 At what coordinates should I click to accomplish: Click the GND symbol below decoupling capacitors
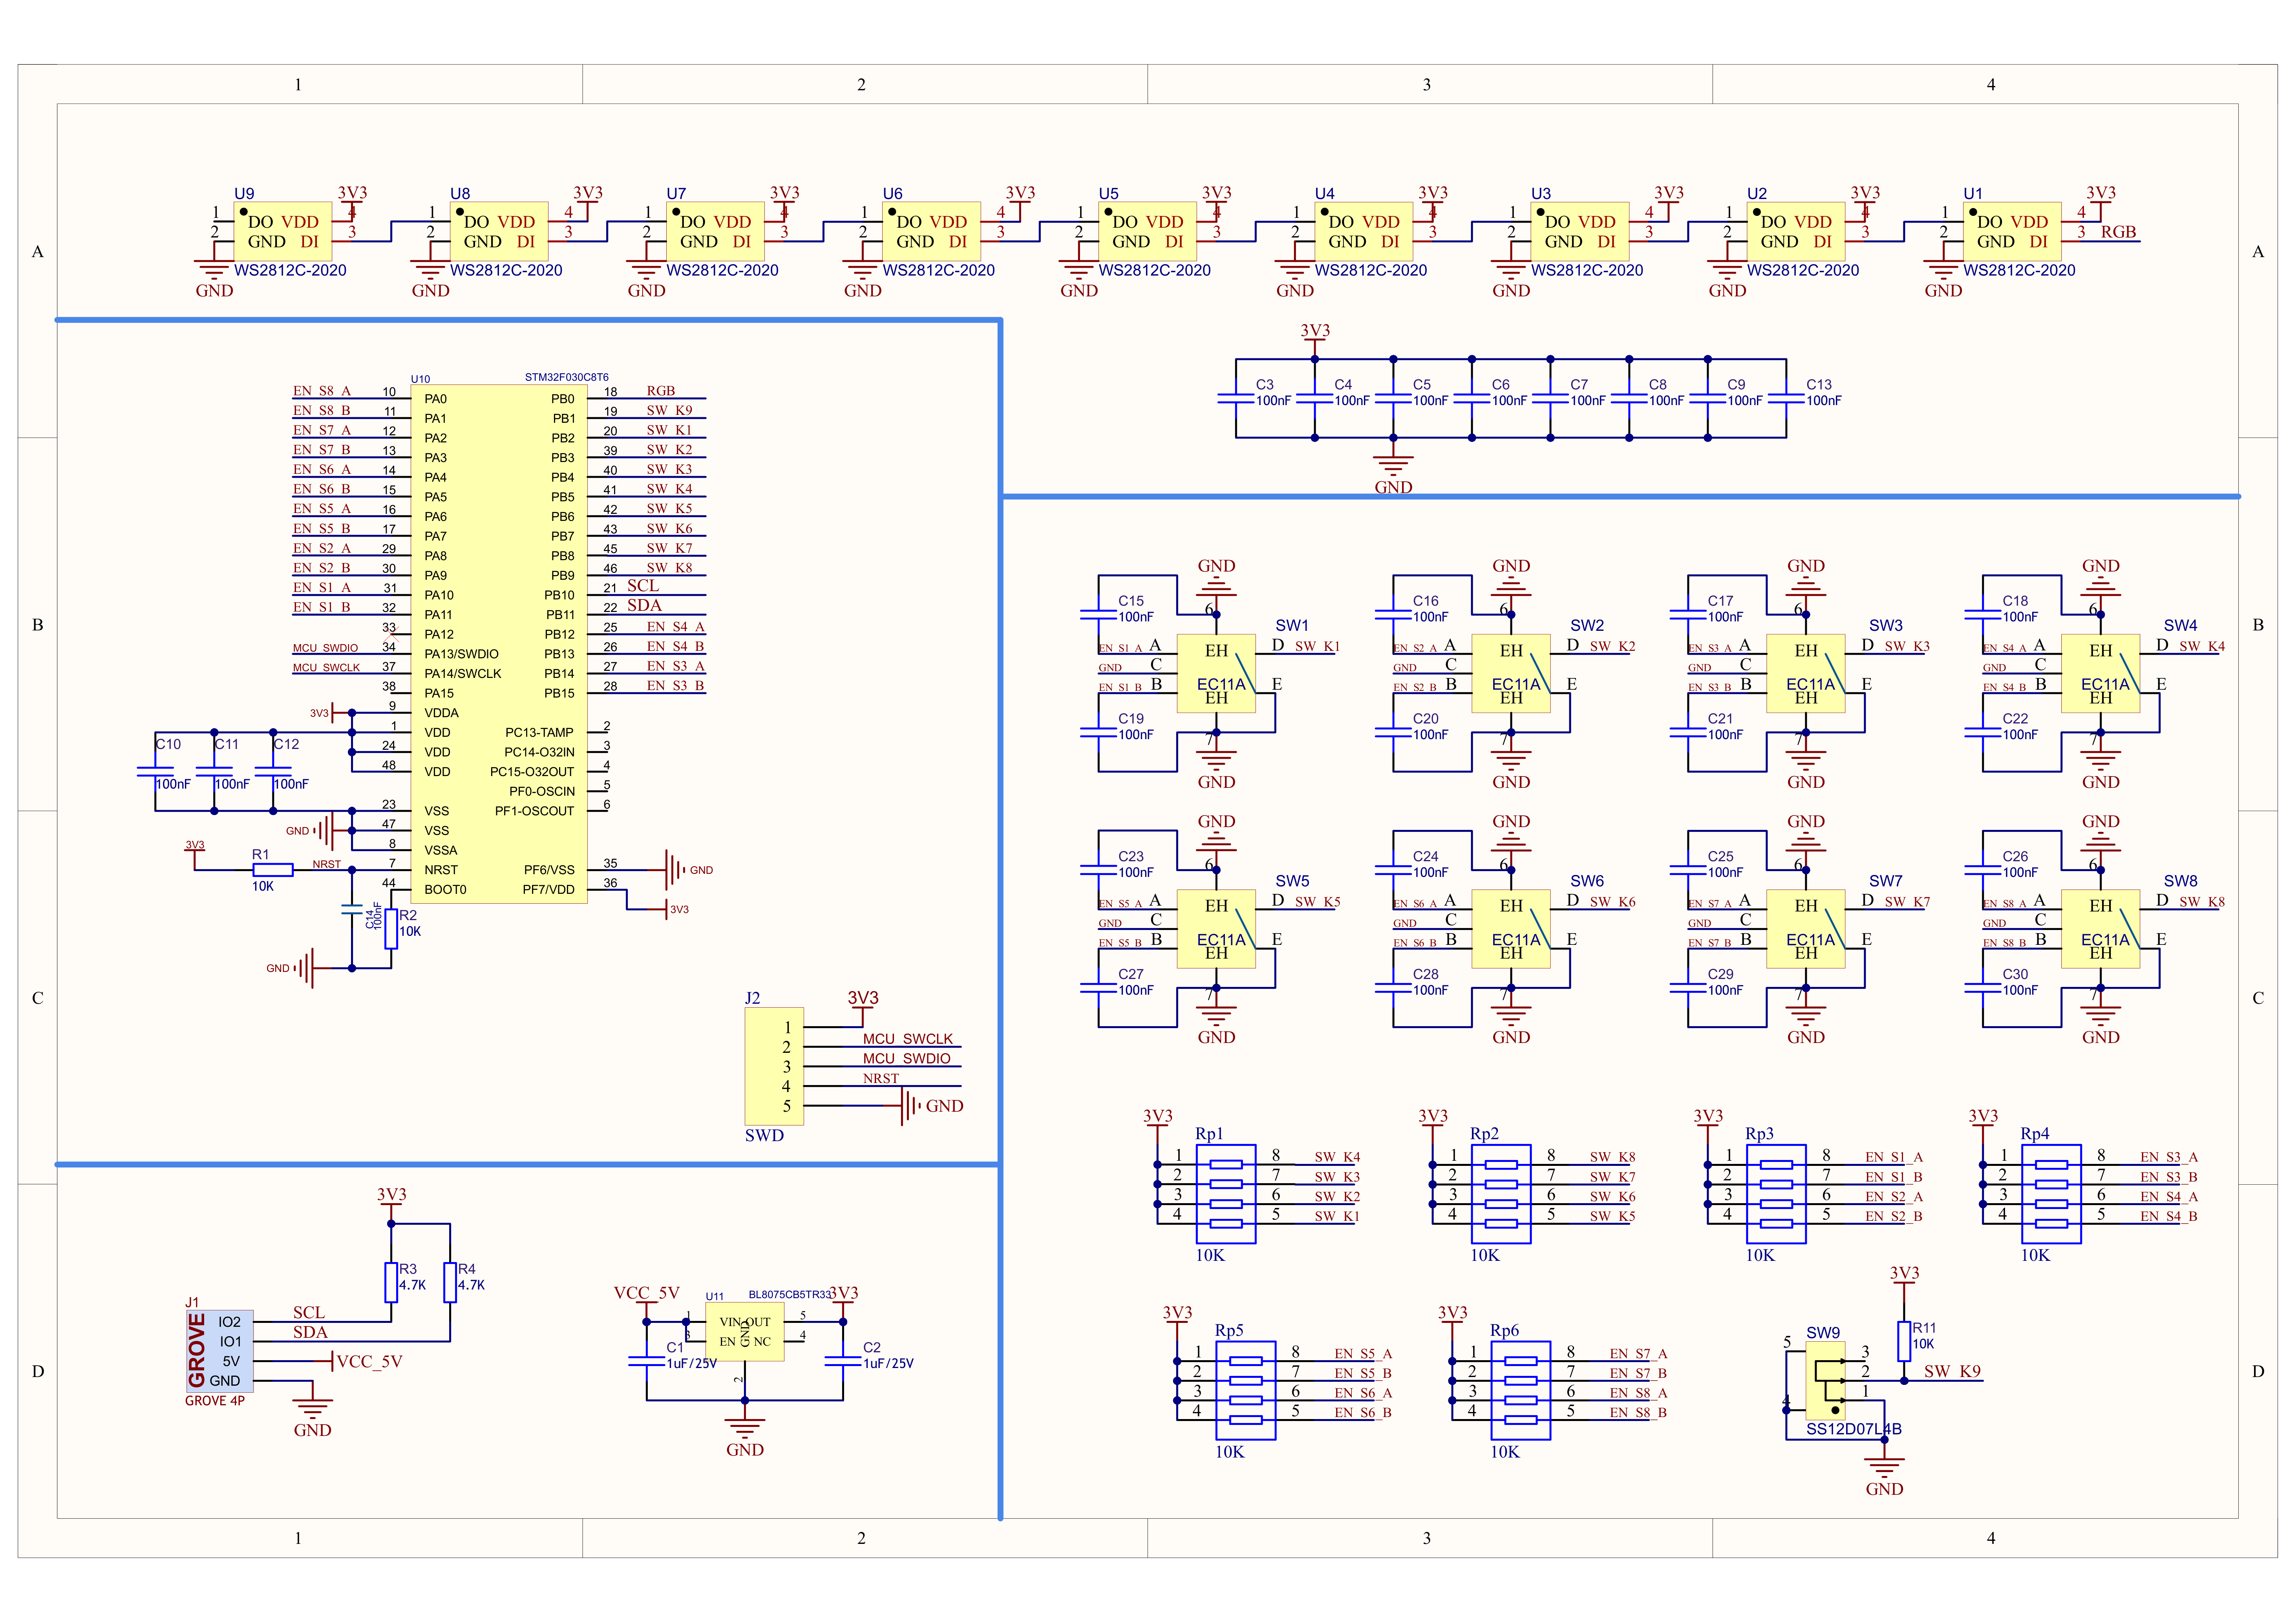click(1393, 474)
